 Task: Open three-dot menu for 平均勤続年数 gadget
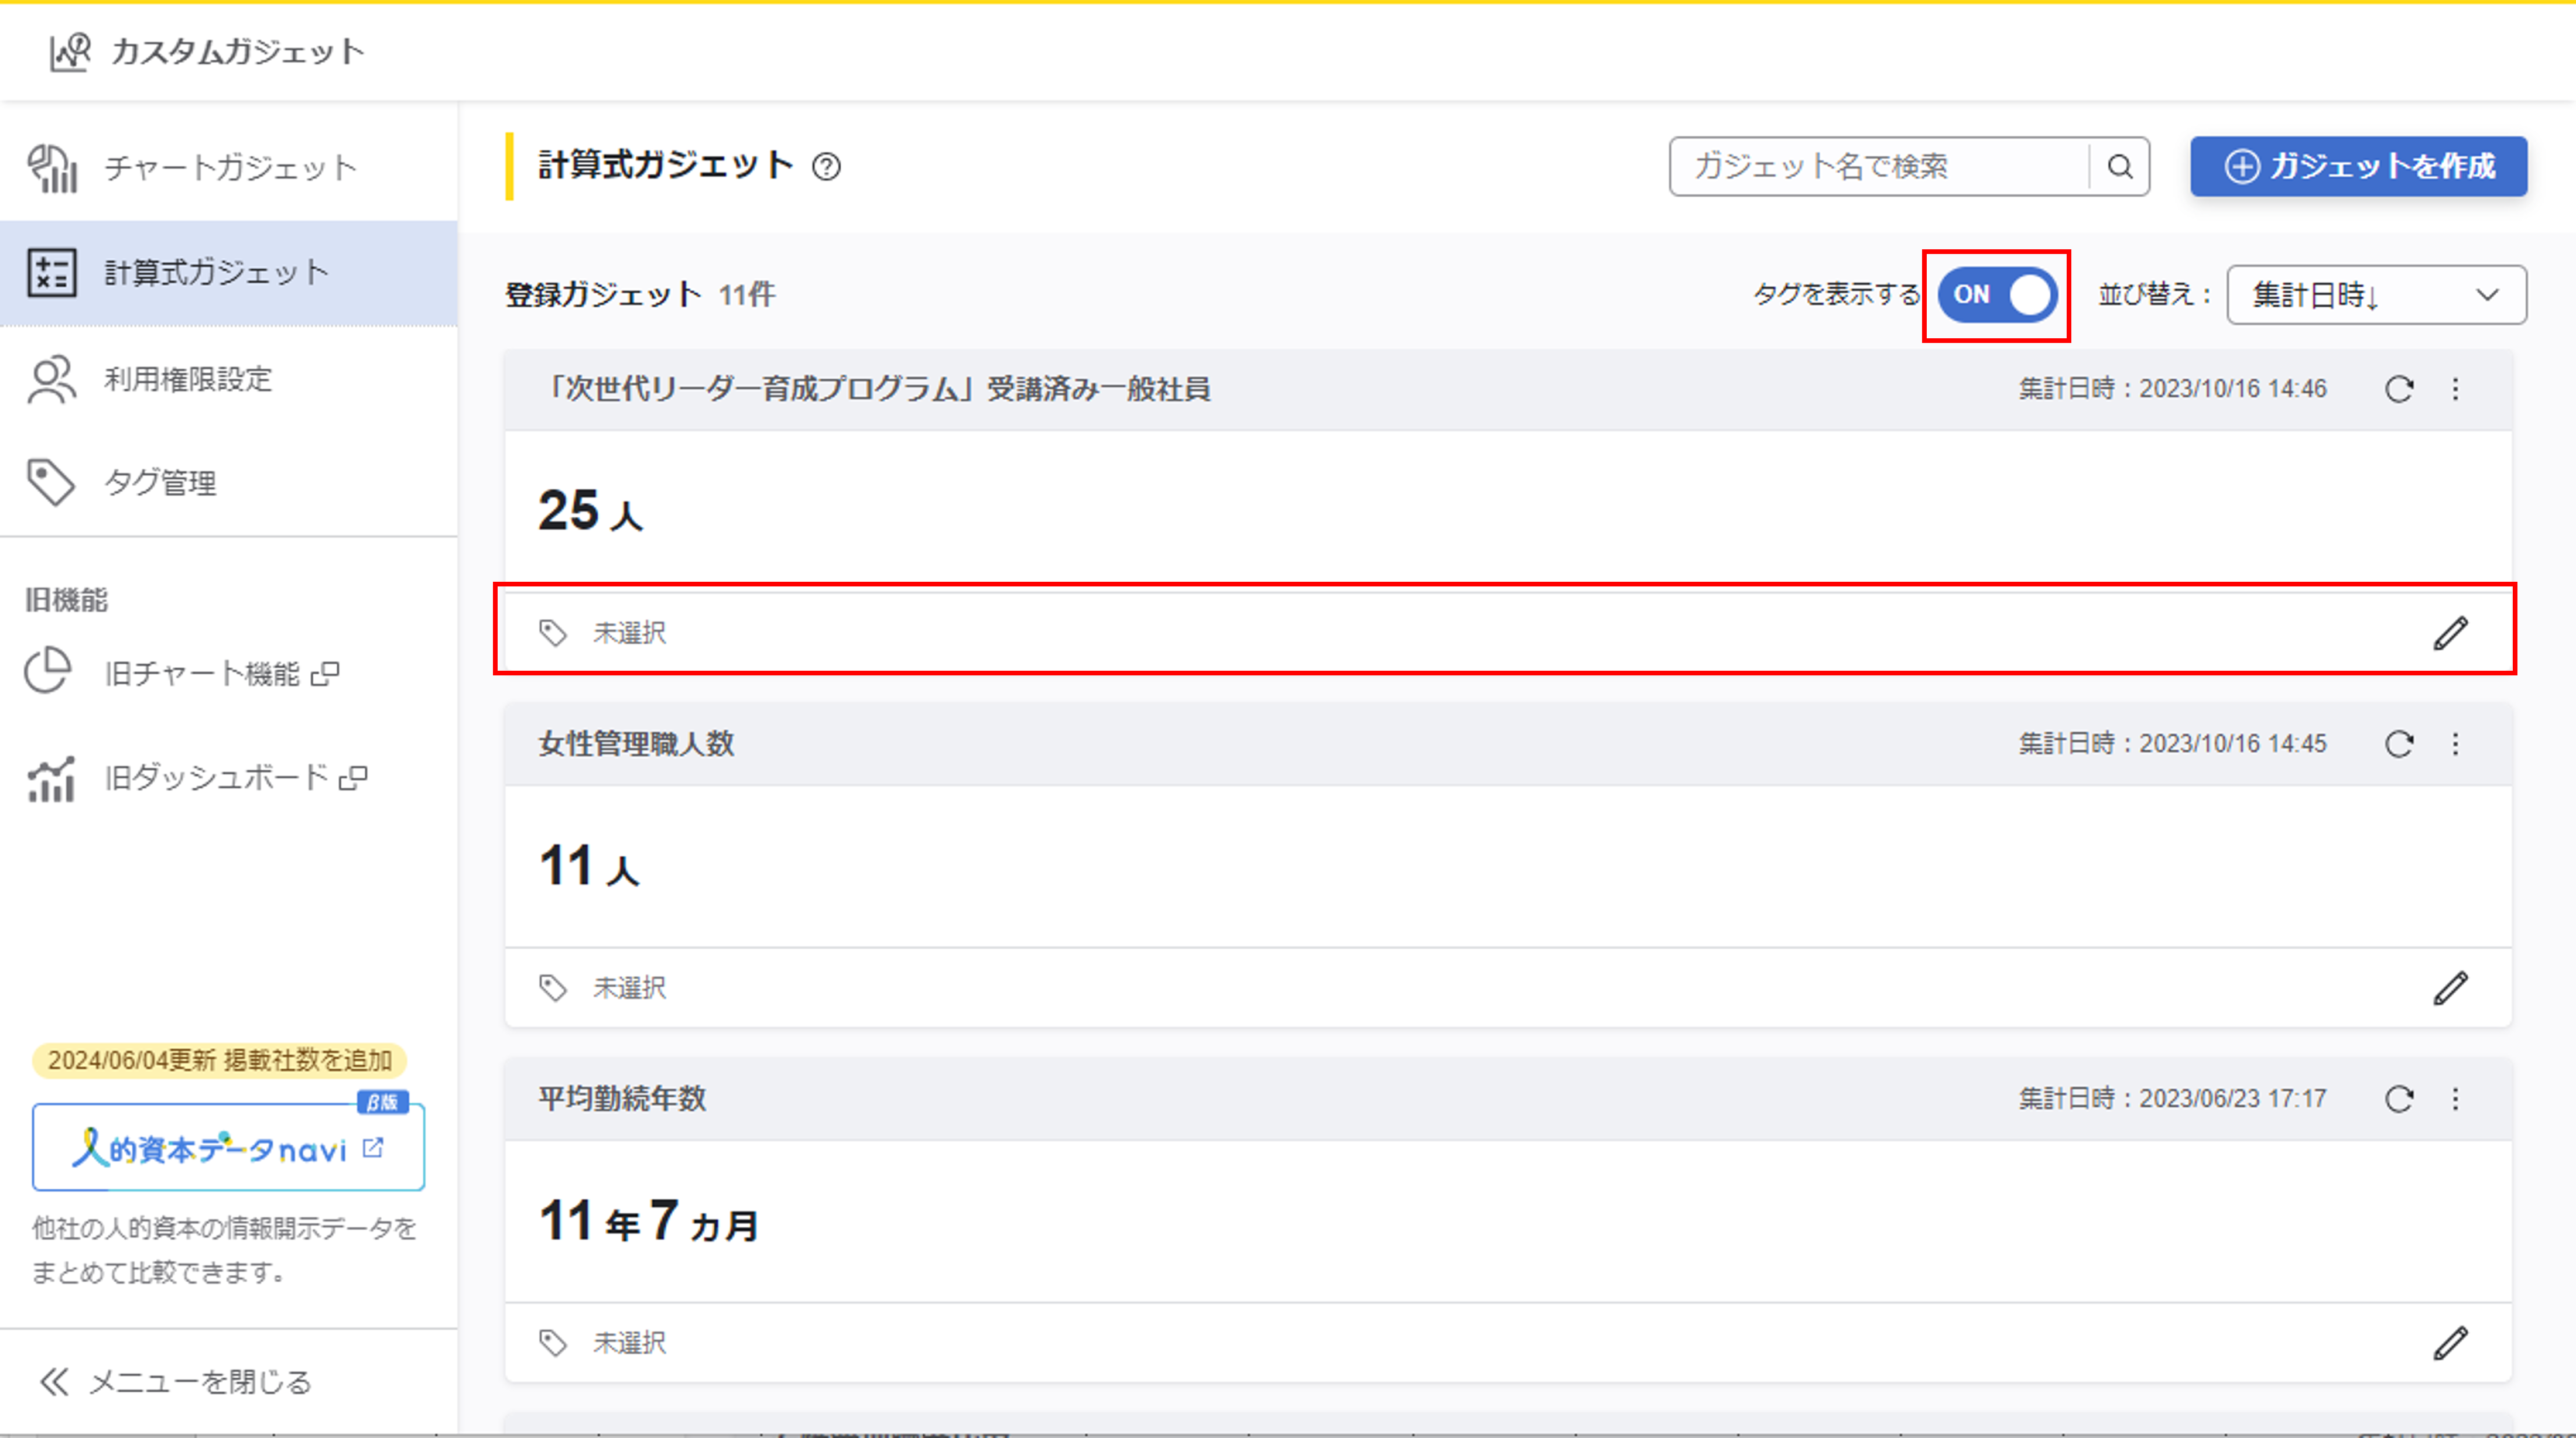click(2456, 1099)
